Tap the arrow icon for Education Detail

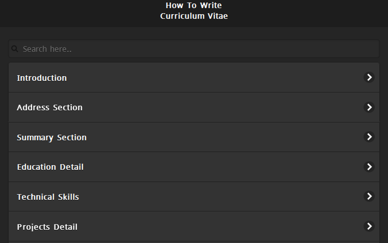[369, 167]
